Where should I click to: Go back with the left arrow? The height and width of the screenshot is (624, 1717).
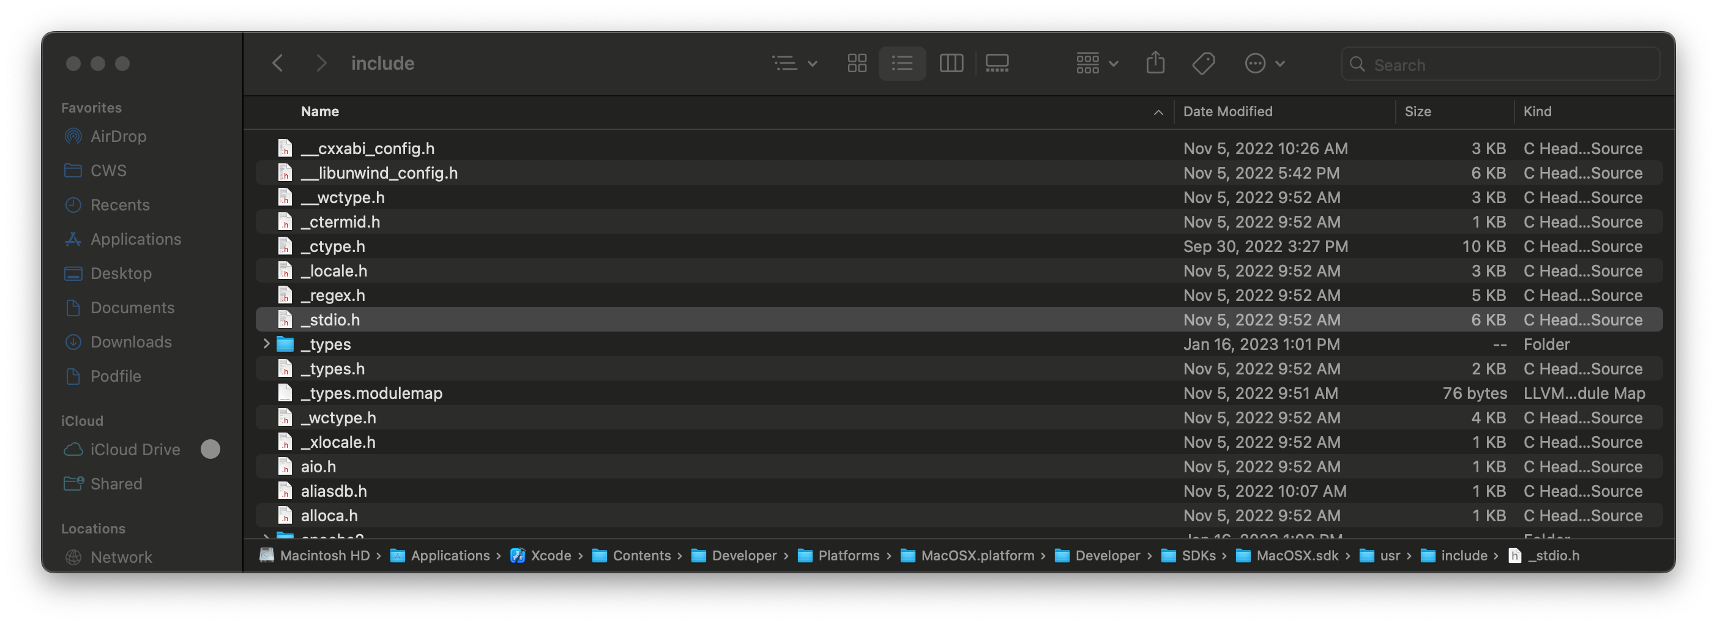tap(277, 64)
